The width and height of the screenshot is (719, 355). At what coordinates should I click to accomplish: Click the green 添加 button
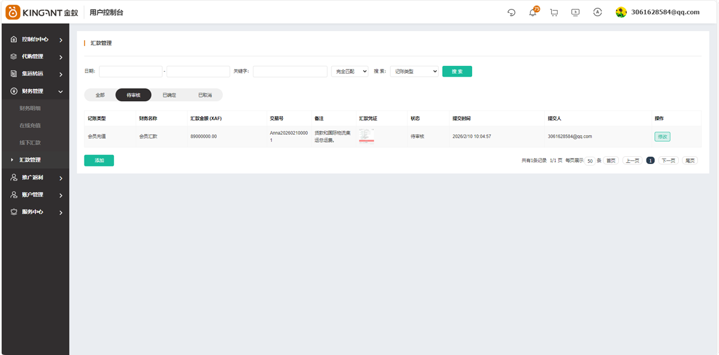(98, 160)
